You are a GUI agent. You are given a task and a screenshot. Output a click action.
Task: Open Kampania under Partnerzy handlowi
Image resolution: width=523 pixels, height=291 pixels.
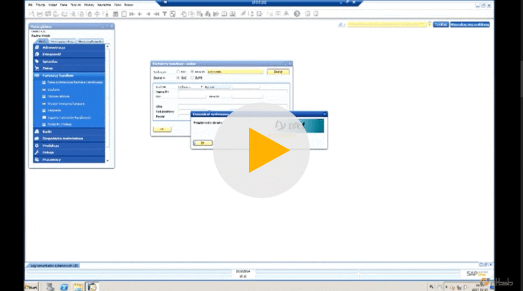pos(54,111)
